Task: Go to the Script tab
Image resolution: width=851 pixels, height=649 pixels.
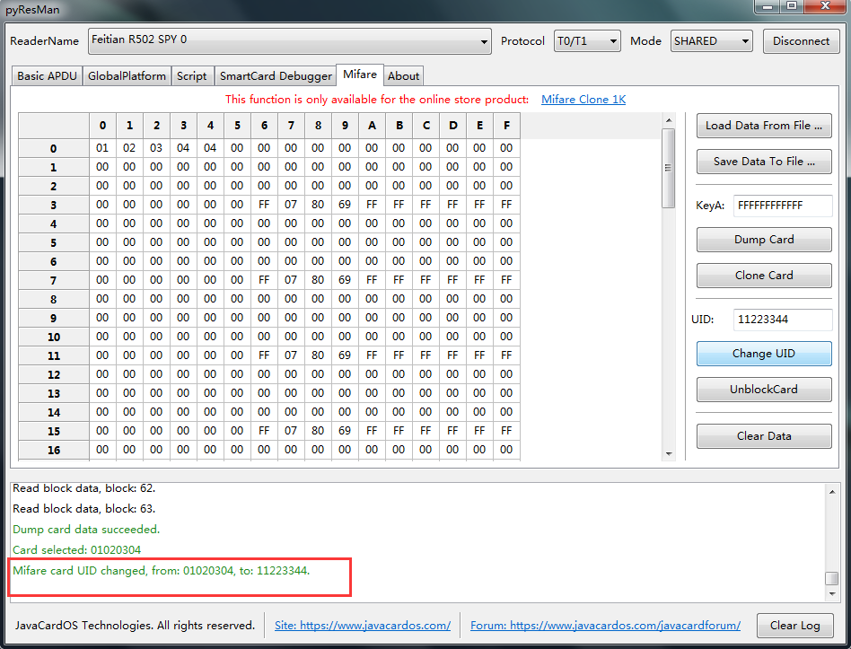Action: click(191, 76)
